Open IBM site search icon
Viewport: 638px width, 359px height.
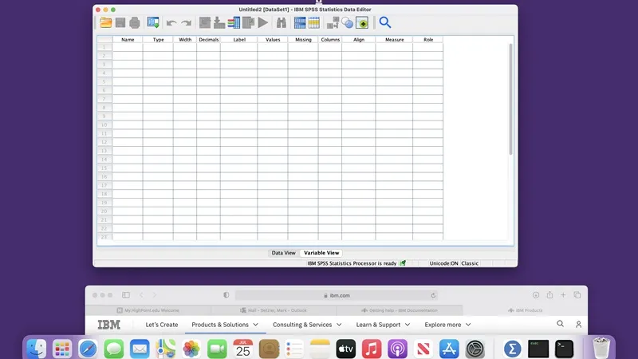561,324
